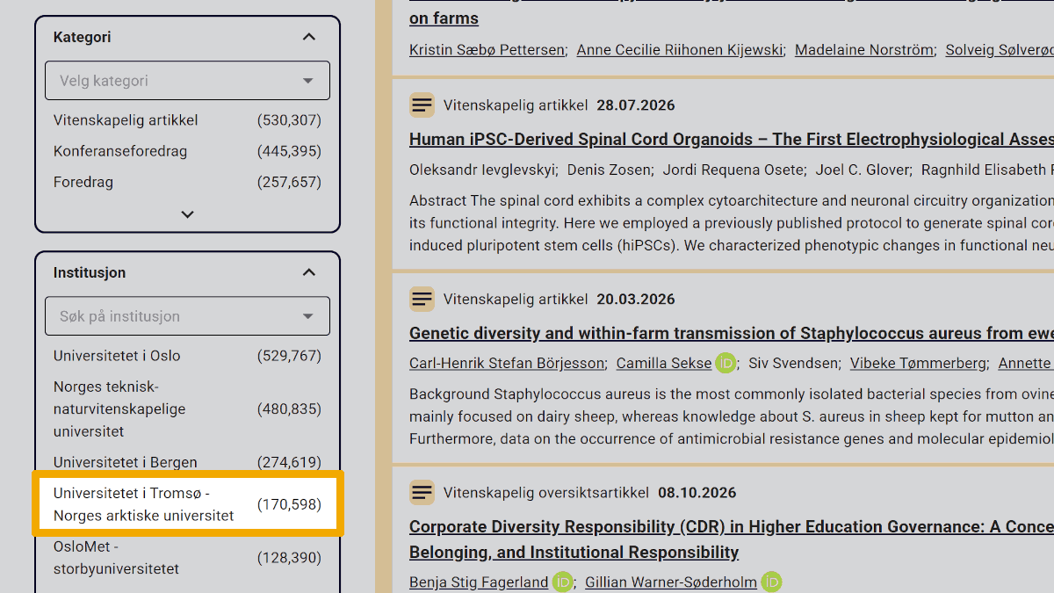Image resolution: width=1054 pixels, height=593 pixels.
Task: Open author Kristin Sæbø Pettersen
Action: click(487, 50)
